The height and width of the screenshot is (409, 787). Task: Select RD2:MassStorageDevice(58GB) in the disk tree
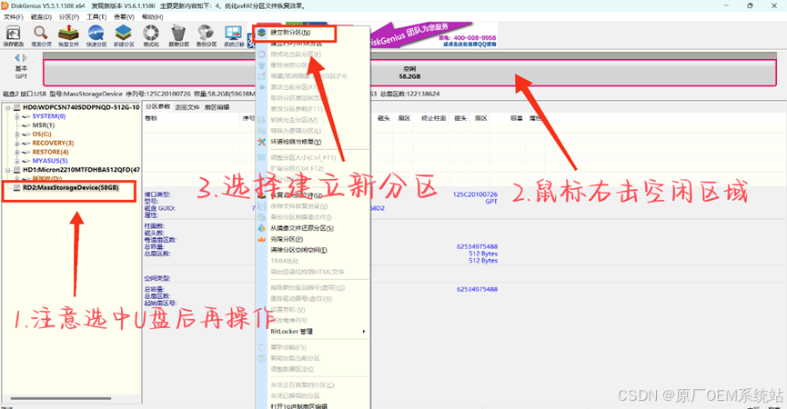71,187
